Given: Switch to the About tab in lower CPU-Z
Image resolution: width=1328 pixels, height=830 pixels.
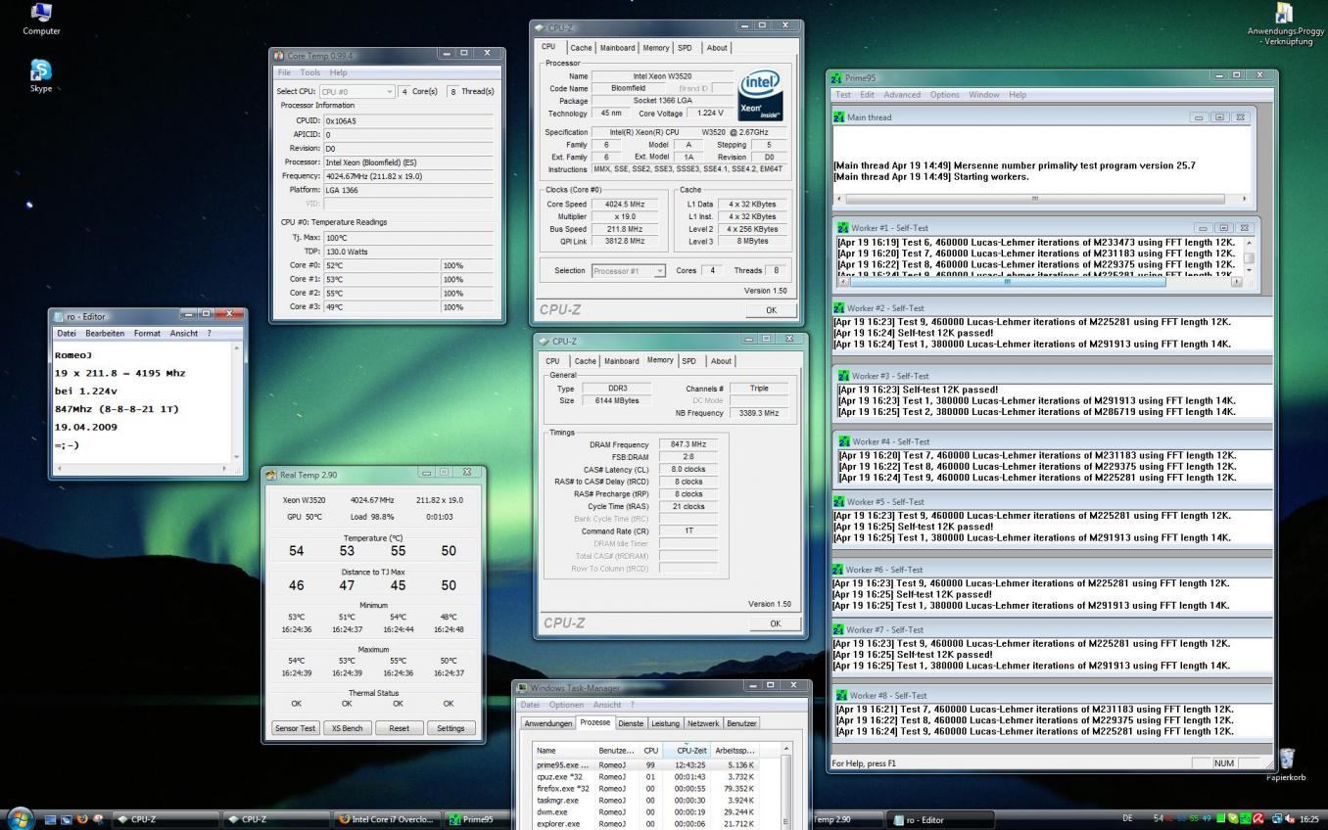Looking at the screenshot, I should [x=721, y=361].
